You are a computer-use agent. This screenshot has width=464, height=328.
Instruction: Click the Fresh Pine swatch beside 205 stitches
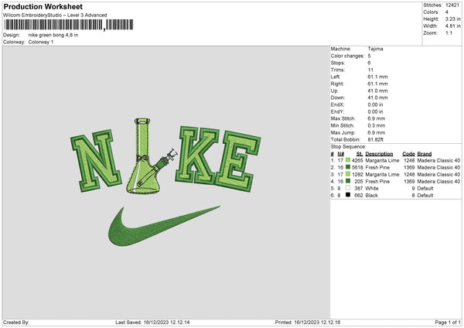point(348,181)
